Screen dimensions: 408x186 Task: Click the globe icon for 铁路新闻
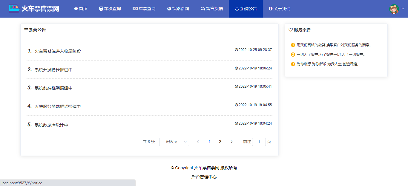point(169,9)
